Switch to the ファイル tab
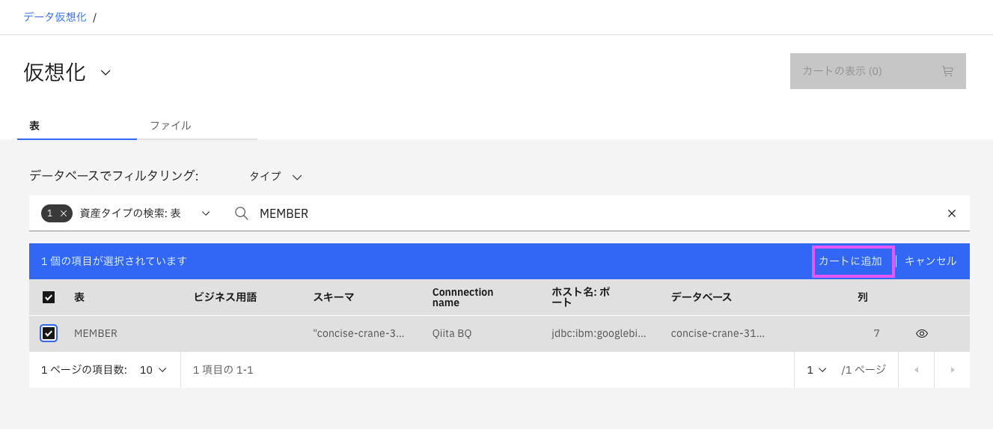Image resolution: width=993 pixels, height=429 pixels. (x=197, y=125)
